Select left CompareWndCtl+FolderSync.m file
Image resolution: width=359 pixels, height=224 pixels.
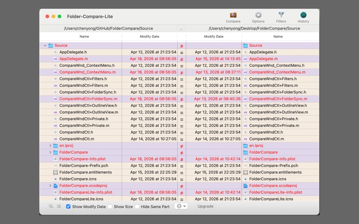pos(88,99)
